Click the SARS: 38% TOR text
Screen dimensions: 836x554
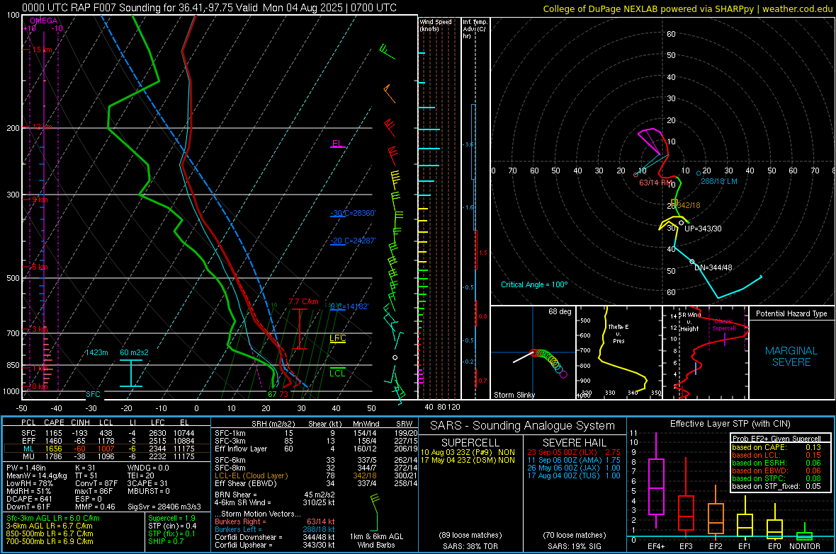470,546
